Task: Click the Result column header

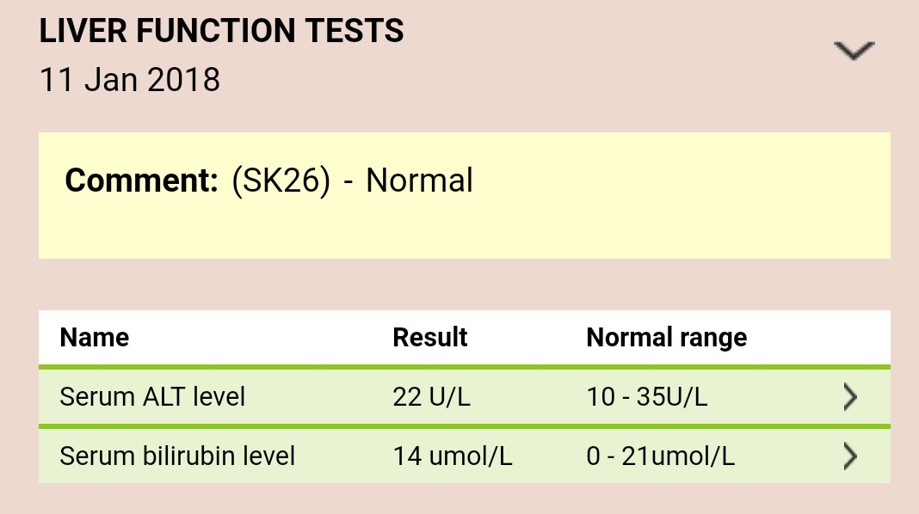Action: point(429,337)
